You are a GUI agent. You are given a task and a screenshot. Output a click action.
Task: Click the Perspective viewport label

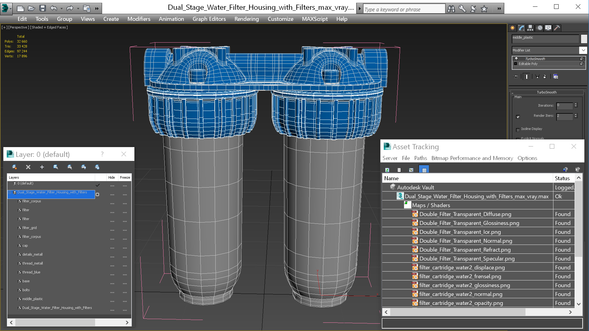[x=19, y=27]
